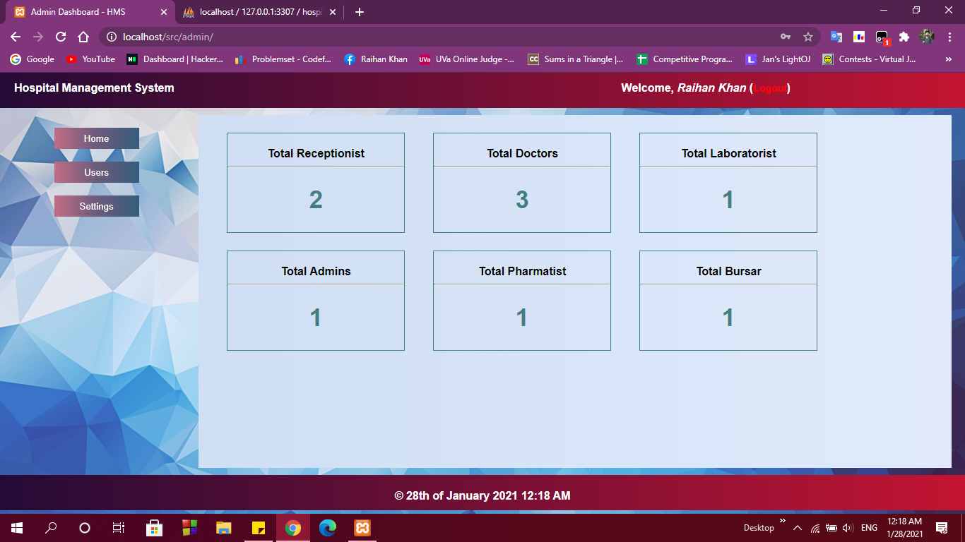Open the Chrome extensions puzzle icon
The width and height of the screenshot is (965, 542).
pos(906,37)
